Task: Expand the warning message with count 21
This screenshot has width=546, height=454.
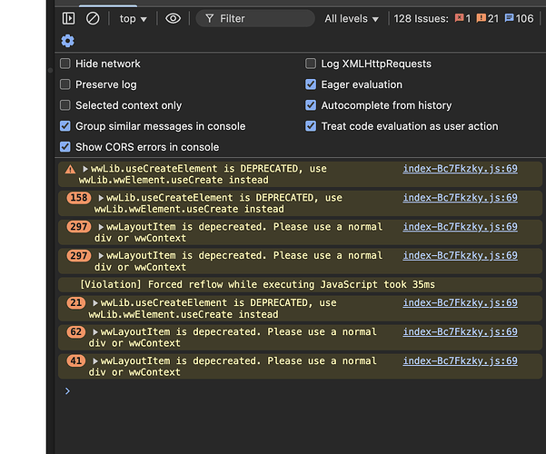Action: 94,303
